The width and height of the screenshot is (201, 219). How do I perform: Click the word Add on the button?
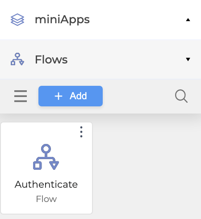pyautogui.click(x=78, y=96)
